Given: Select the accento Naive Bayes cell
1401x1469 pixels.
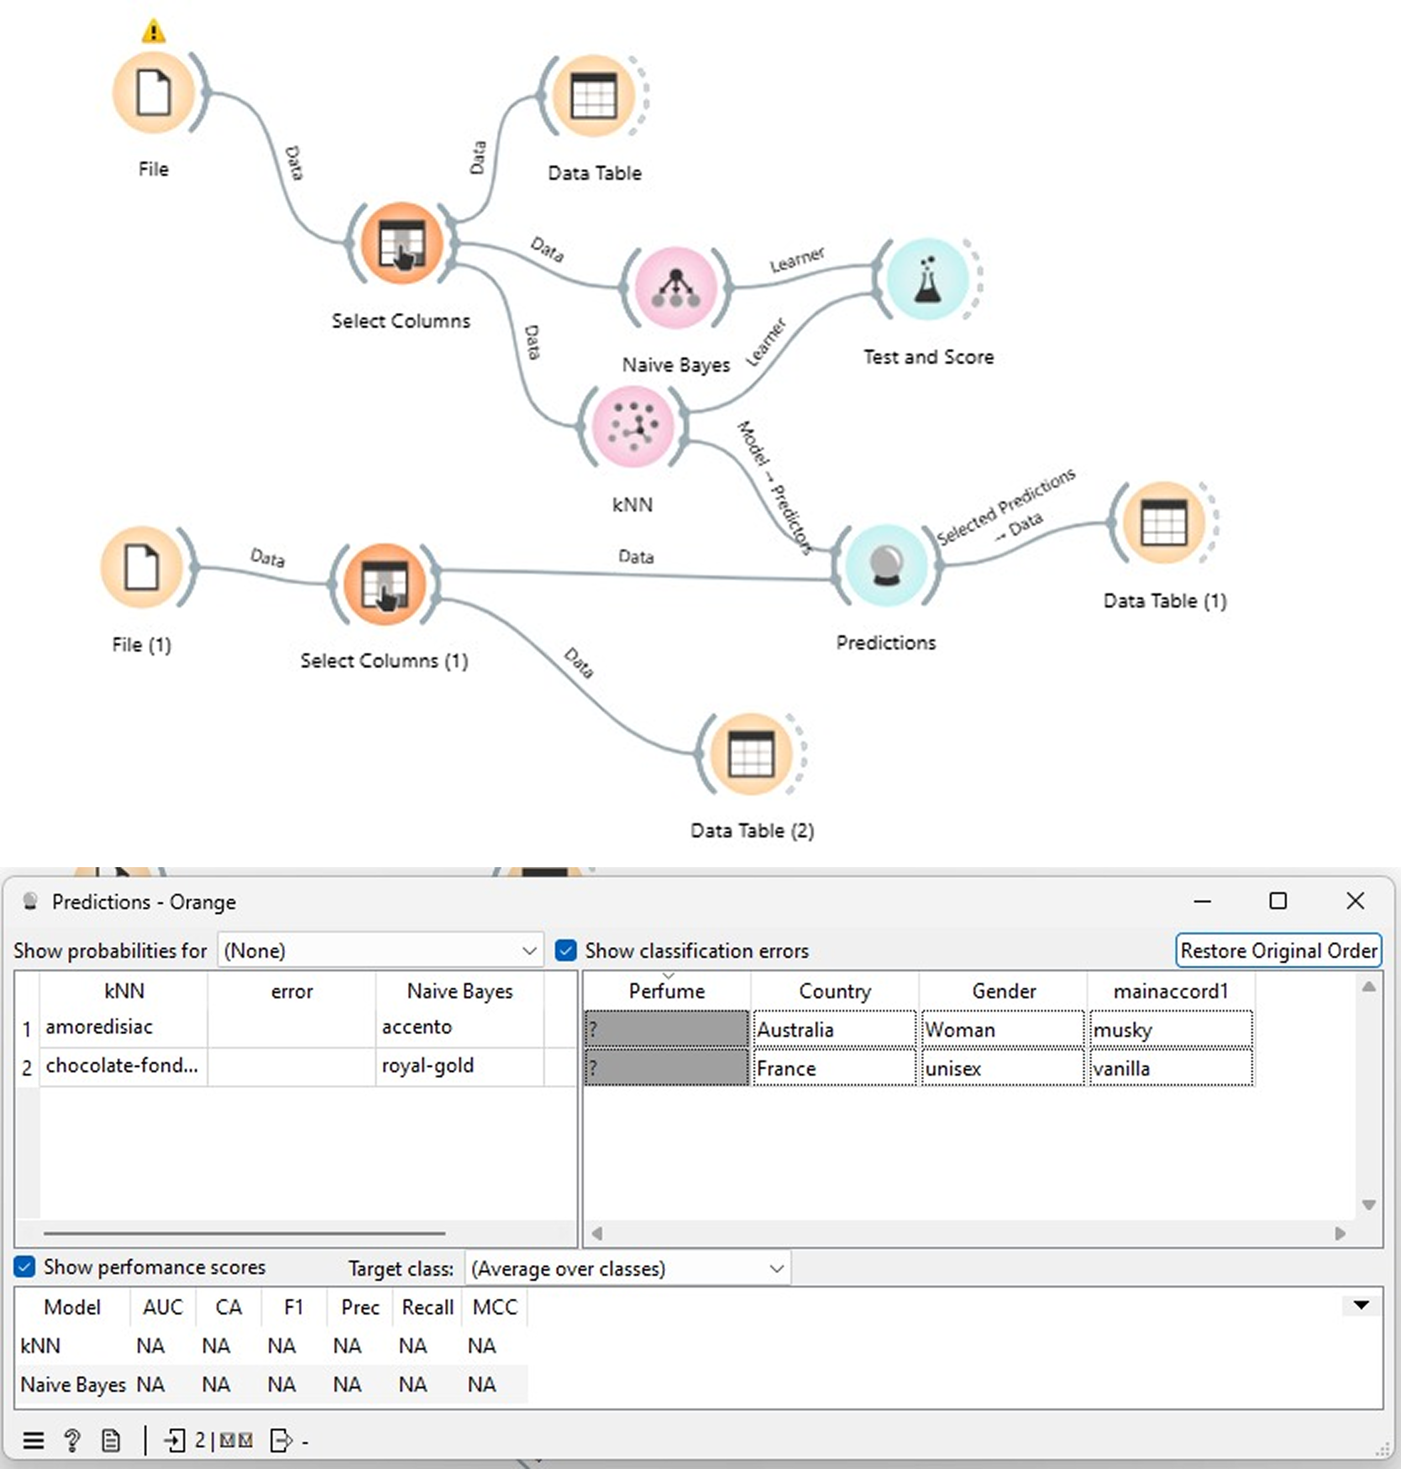Looking at the screenshot, I should point(460,1027).
